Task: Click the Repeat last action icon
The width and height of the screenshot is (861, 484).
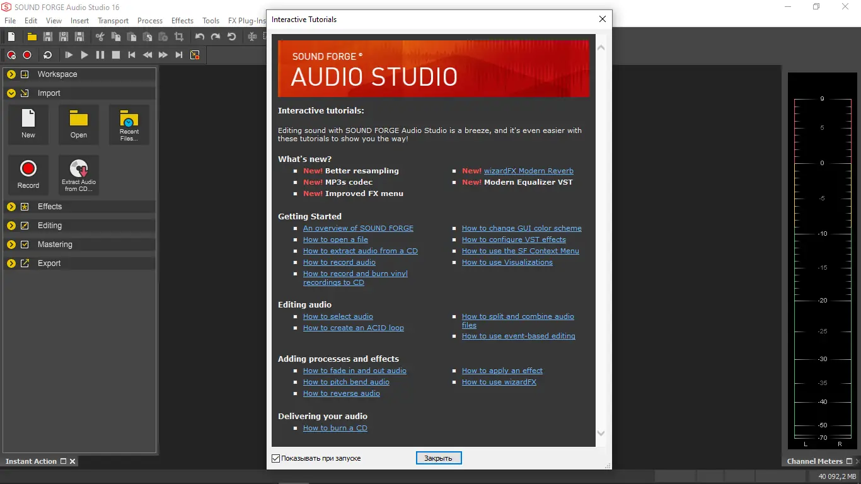Action: pyautogui.click(x=231, y=37)
